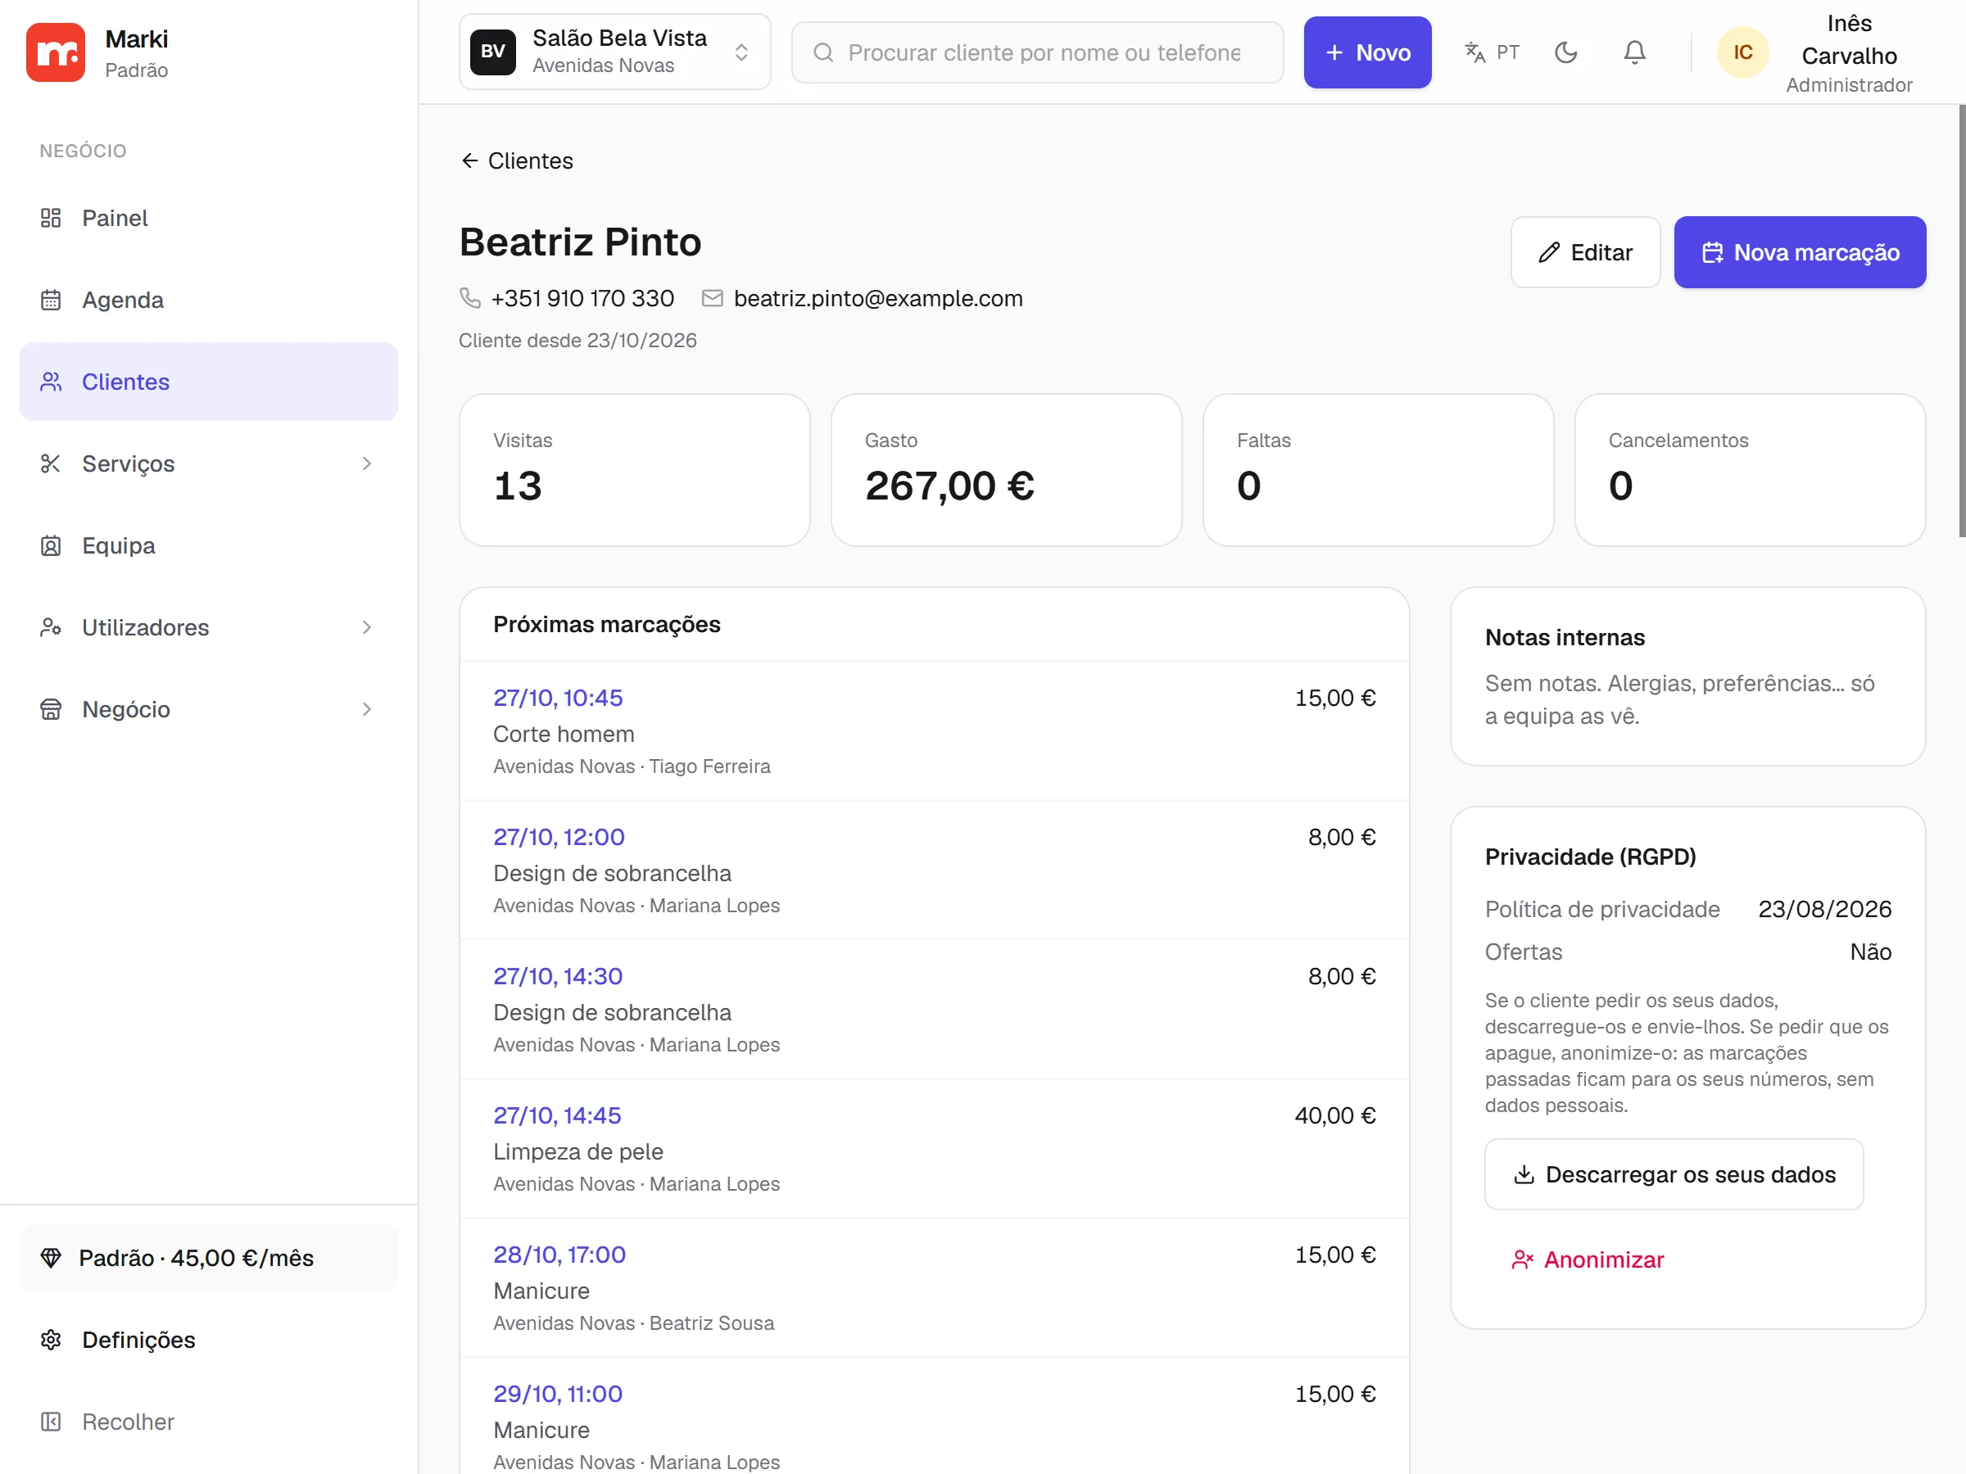
Task: Toggle dark mode moon icon
Action: point(1566,52)
